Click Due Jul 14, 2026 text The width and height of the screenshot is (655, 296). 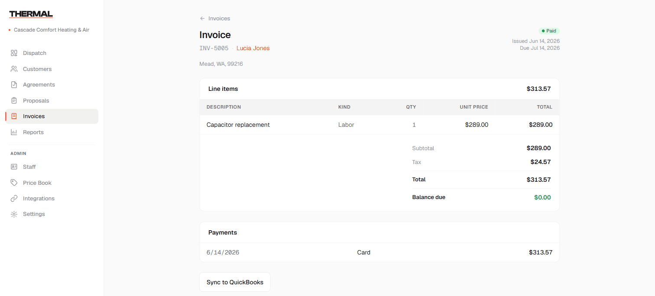(540, 48)
